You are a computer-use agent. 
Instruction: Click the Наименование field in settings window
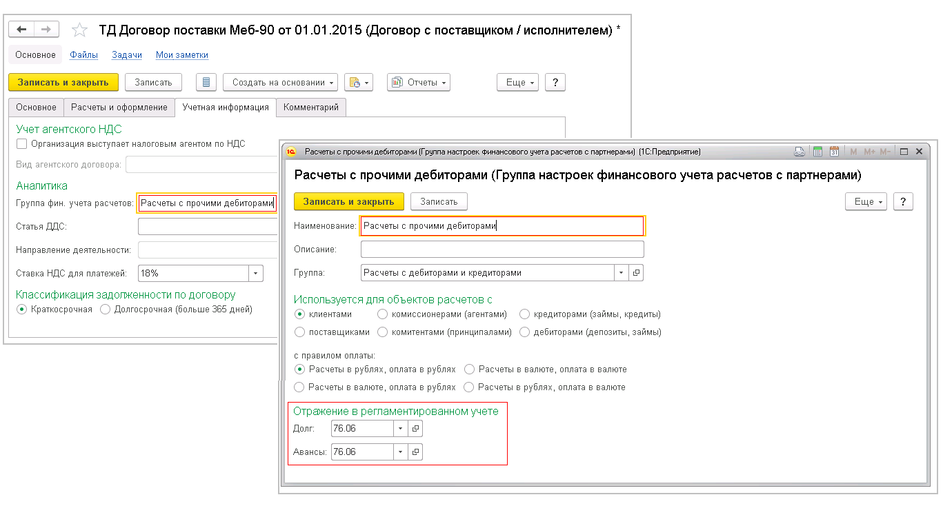coord(502,225)
